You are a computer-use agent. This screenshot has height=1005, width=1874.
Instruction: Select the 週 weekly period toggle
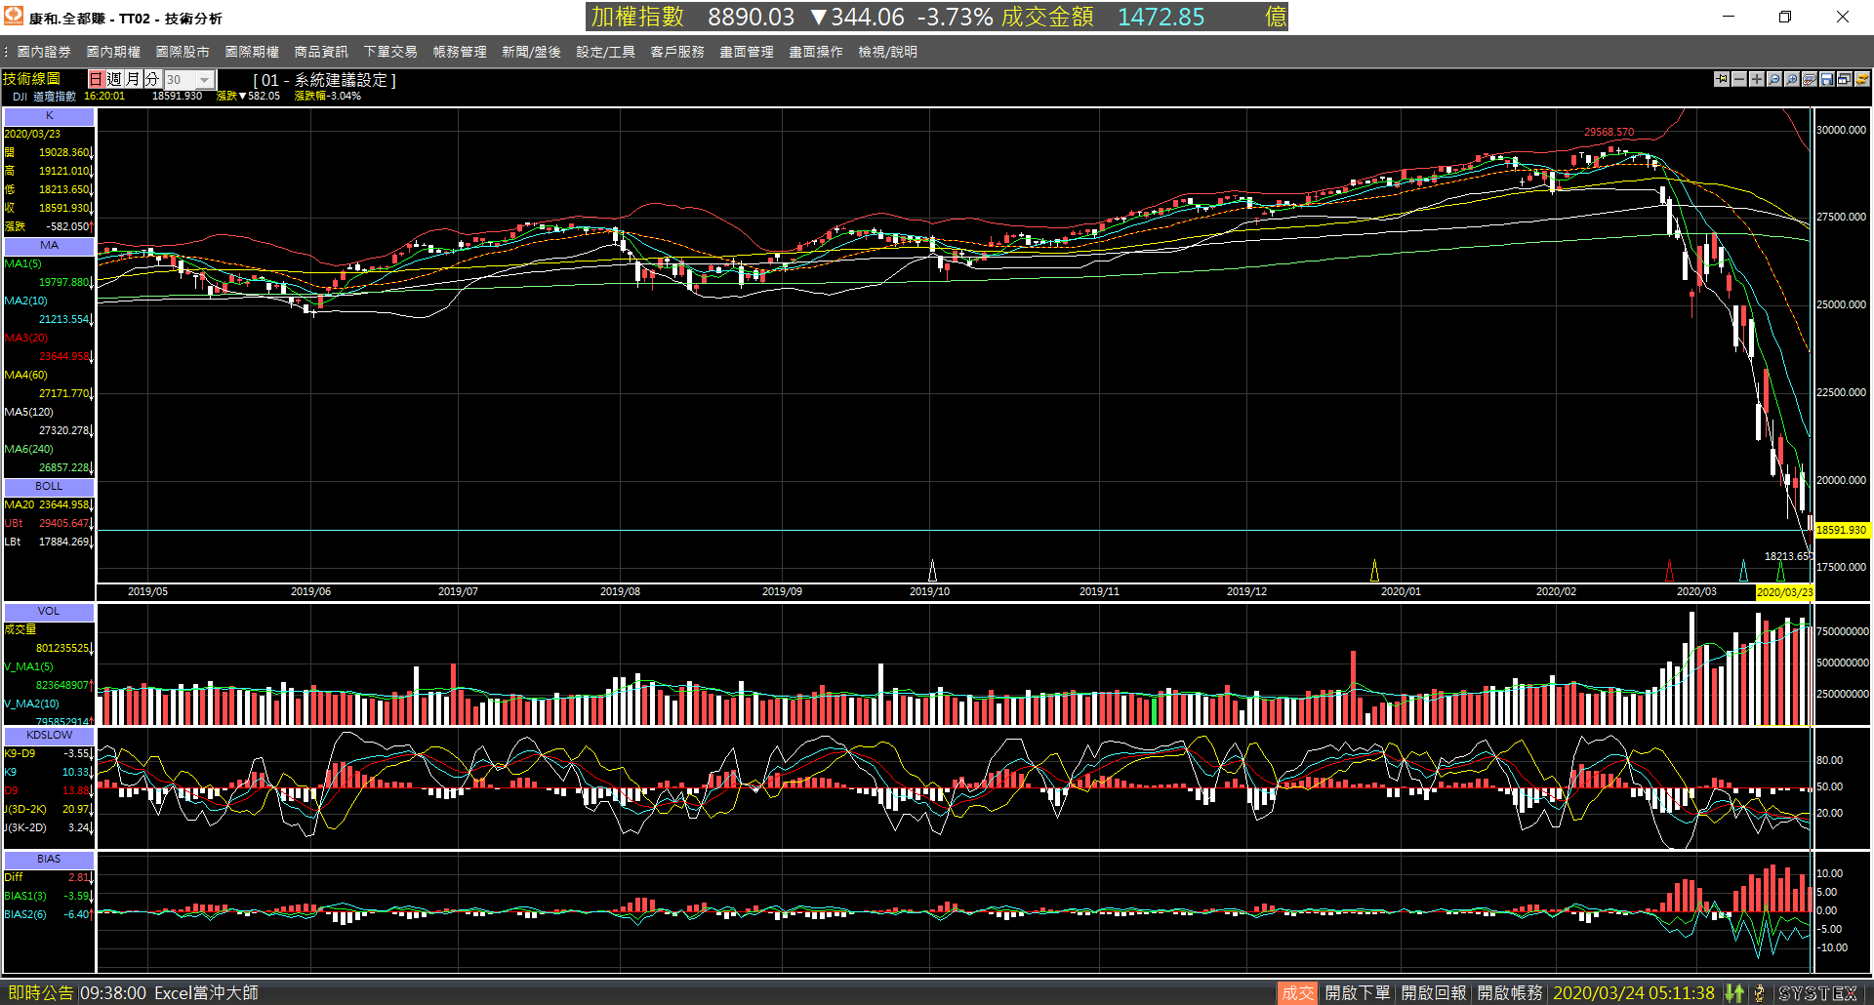pyautogui.click(x=114, y=79)
